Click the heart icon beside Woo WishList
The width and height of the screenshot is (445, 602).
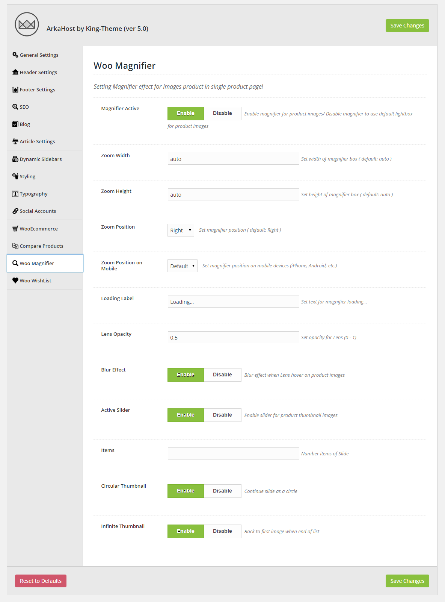coord(15,281)
